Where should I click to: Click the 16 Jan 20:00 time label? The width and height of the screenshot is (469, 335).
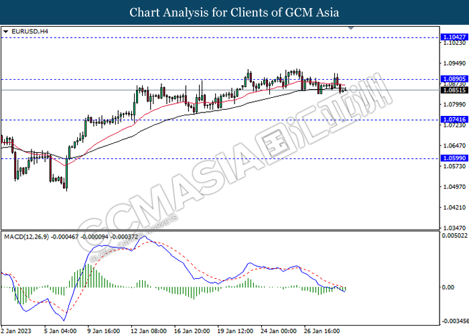click(192, 331)
